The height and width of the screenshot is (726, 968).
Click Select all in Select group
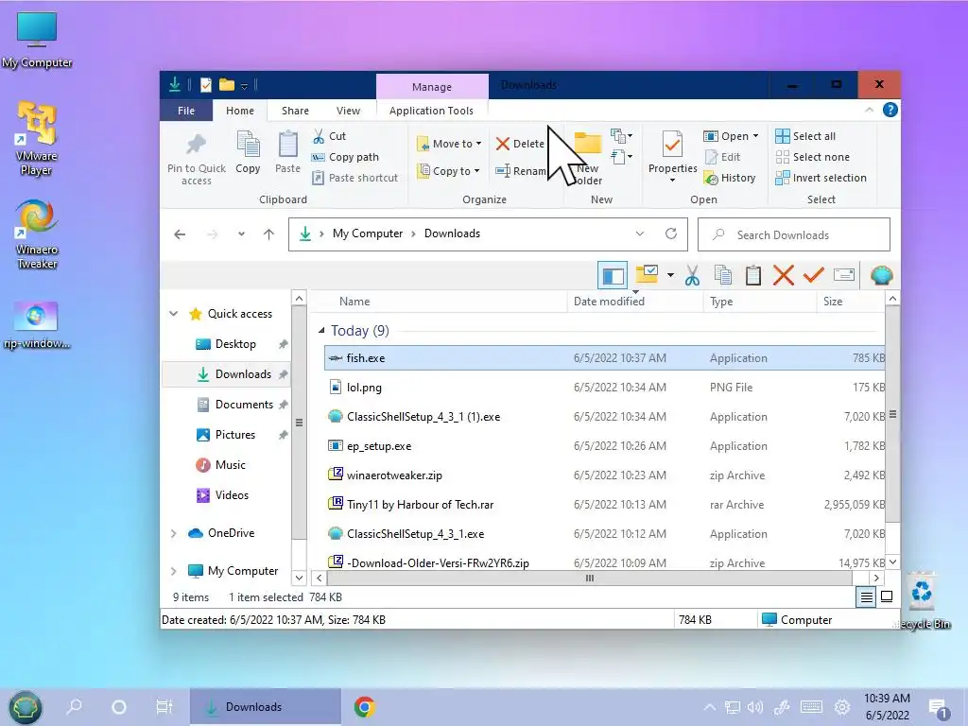(805, 136)
